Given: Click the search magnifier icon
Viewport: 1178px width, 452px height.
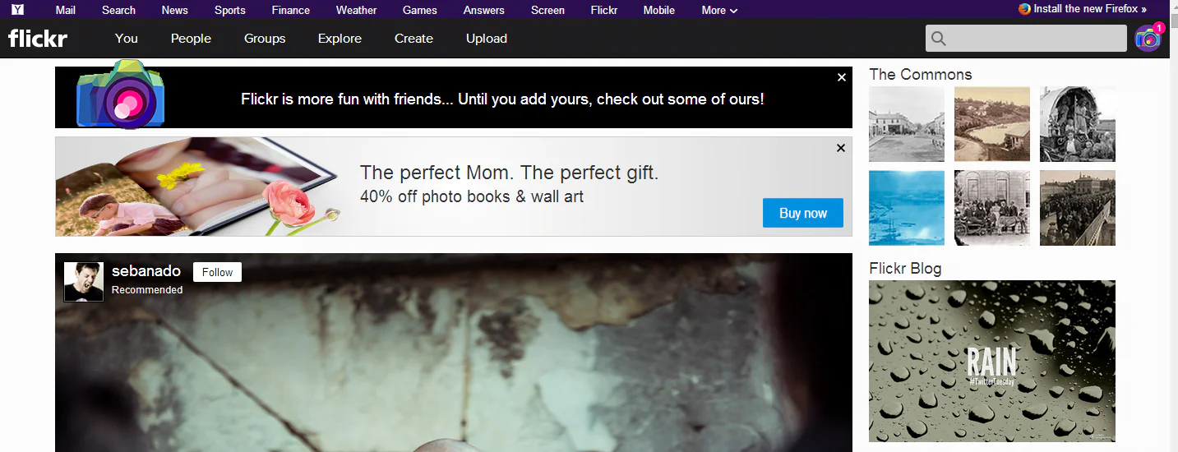Looking at the screenshot, I should [939, 39].
